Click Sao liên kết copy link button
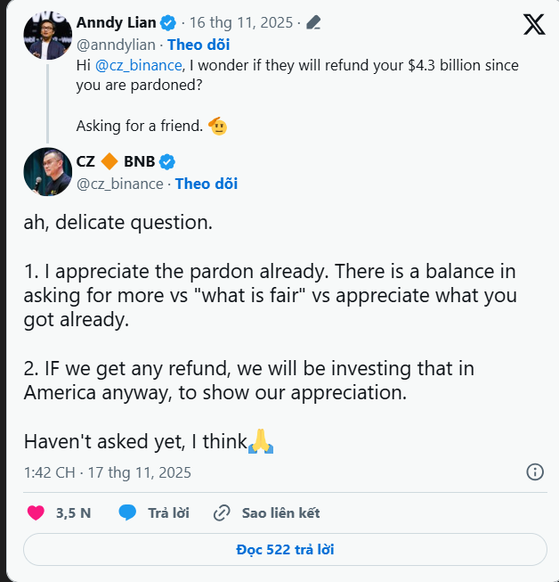The image size is (559, 582). [280, 512]
